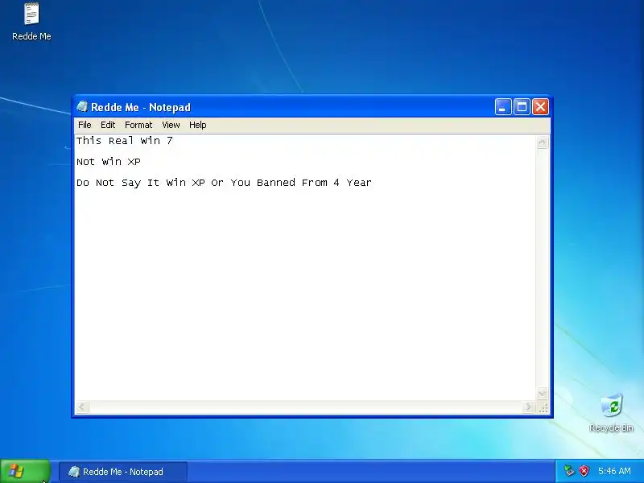The height and width of the screenshot is (483, 644).
Task: Click the horizontal scrollbar left arrow
Action: 82,407
